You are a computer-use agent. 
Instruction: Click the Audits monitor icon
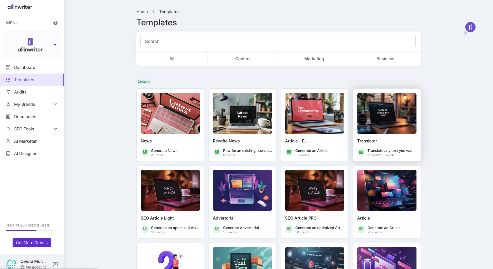8,92
